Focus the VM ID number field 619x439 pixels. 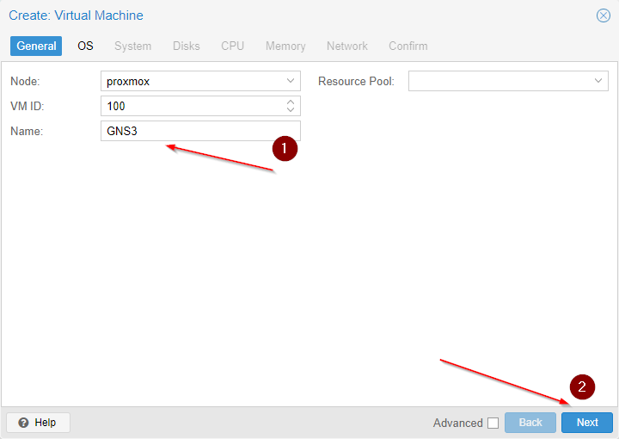tap(190, 106)
